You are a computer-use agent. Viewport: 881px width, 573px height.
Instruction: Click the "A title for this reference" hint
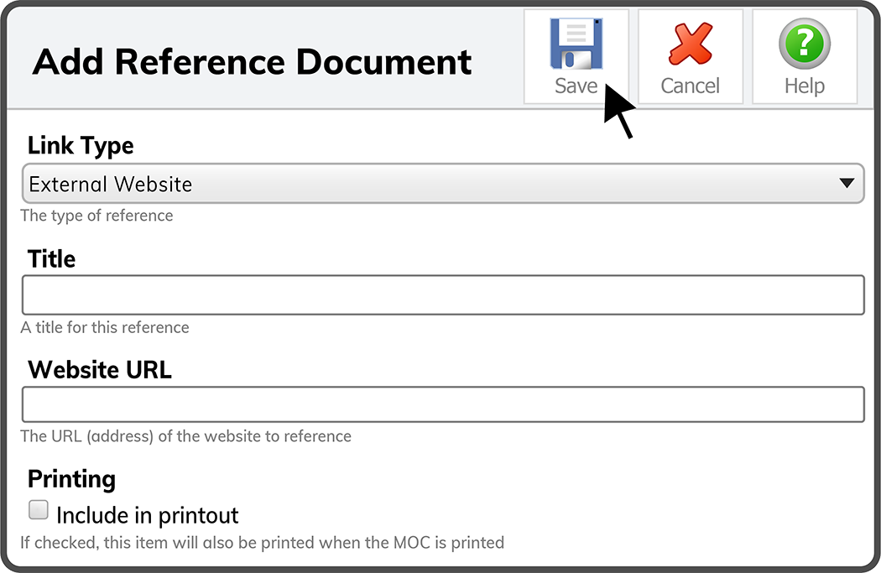click(105, 327)
